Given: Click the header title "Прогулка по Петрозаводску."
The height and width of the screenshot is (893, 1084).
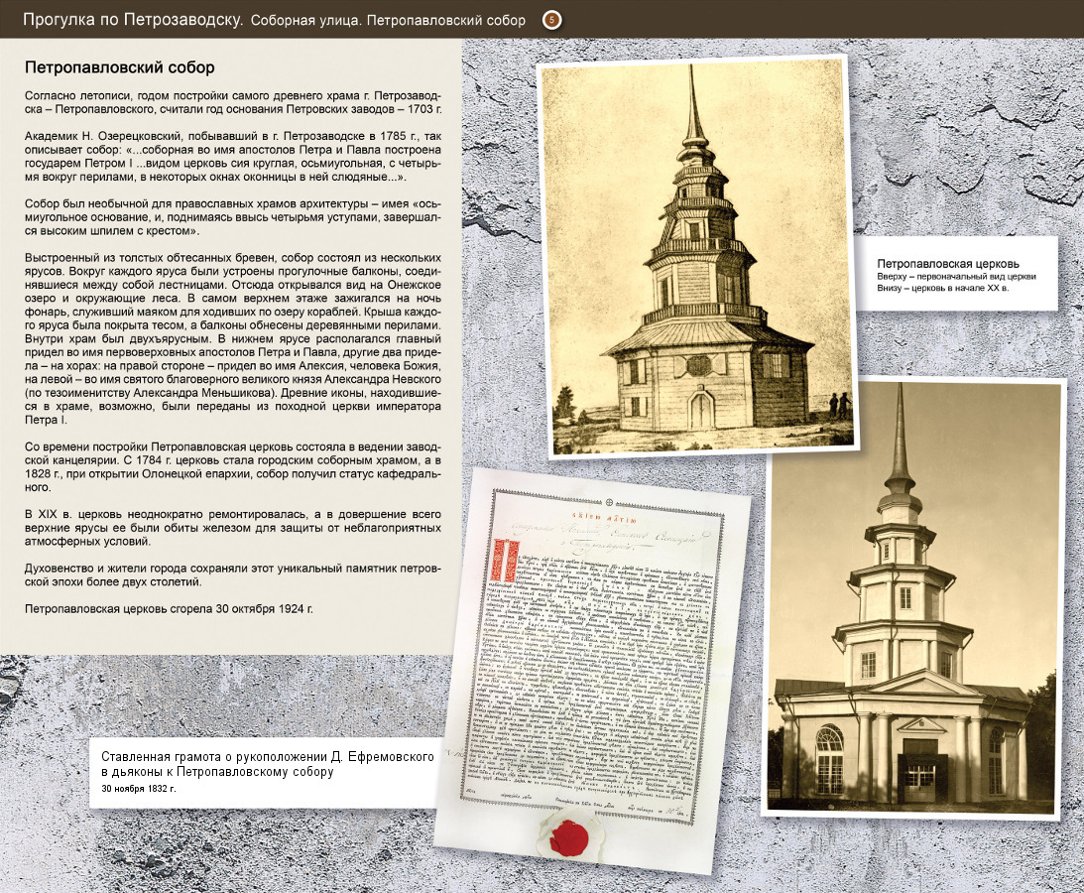Looking at the screenshot, I should click(x=133, y=20).
